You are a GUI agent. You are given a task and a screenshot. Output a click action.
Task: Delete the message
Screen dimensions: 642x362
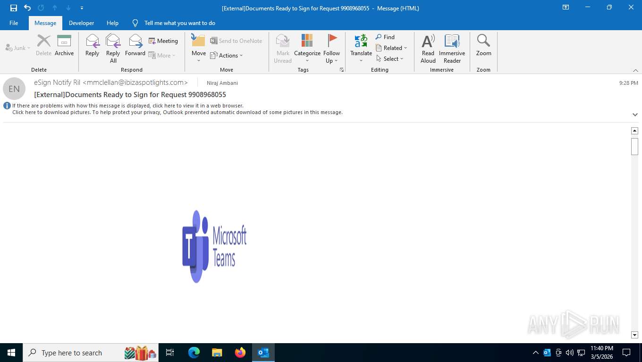click(x=43, y=45)
